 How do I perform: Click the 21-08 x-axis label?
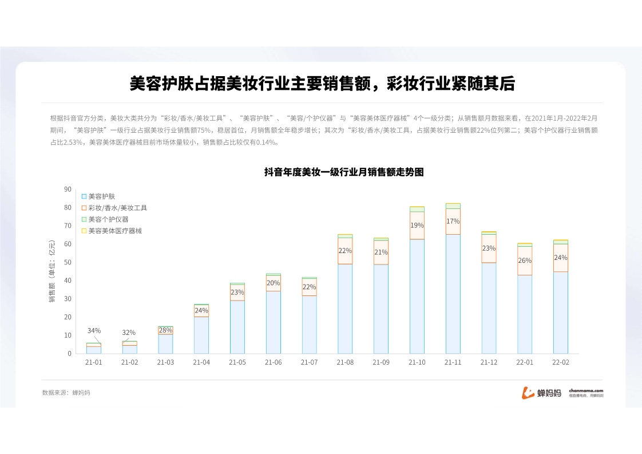click(x=345, y=362)
